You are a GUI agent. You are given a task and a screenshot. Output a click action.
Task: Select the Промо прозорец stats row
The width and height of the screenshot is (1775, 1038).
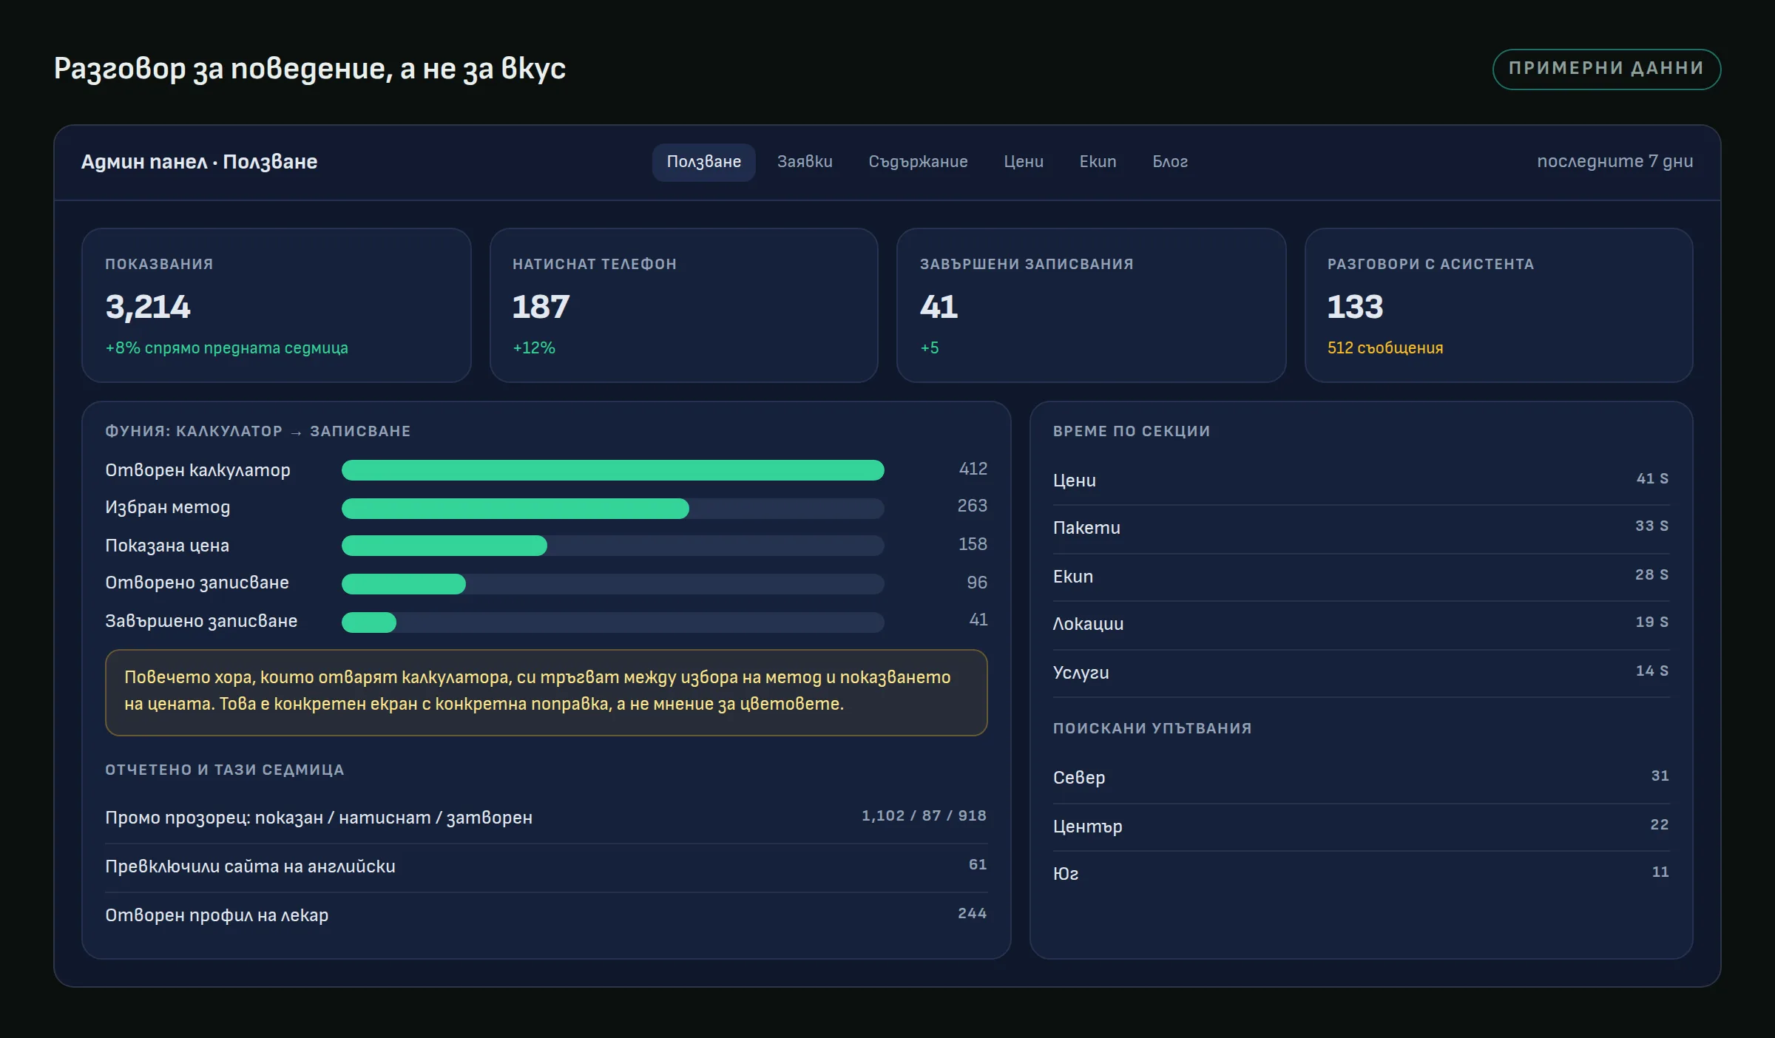click(x=546, y=818)
